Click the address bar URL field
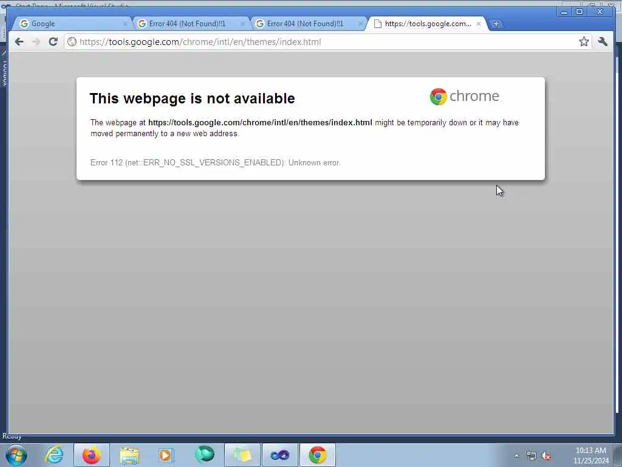Image resolution: width=622 pixels, height=467 pixels. pos(327,42)
